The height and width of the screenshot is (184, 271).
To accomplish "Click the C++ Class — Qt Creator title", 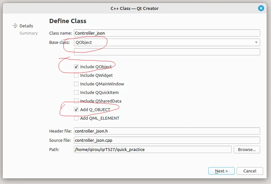I will click(134, 8).
